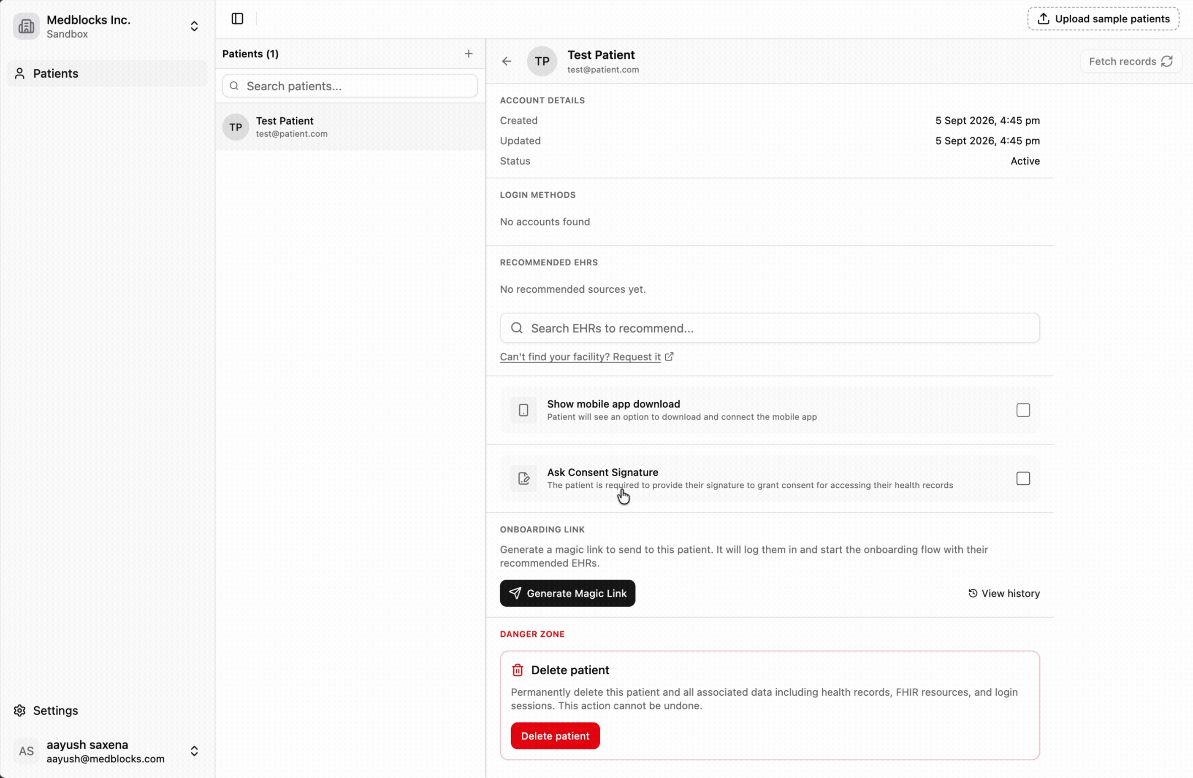Click the AS user avatar at bottom

26,751
